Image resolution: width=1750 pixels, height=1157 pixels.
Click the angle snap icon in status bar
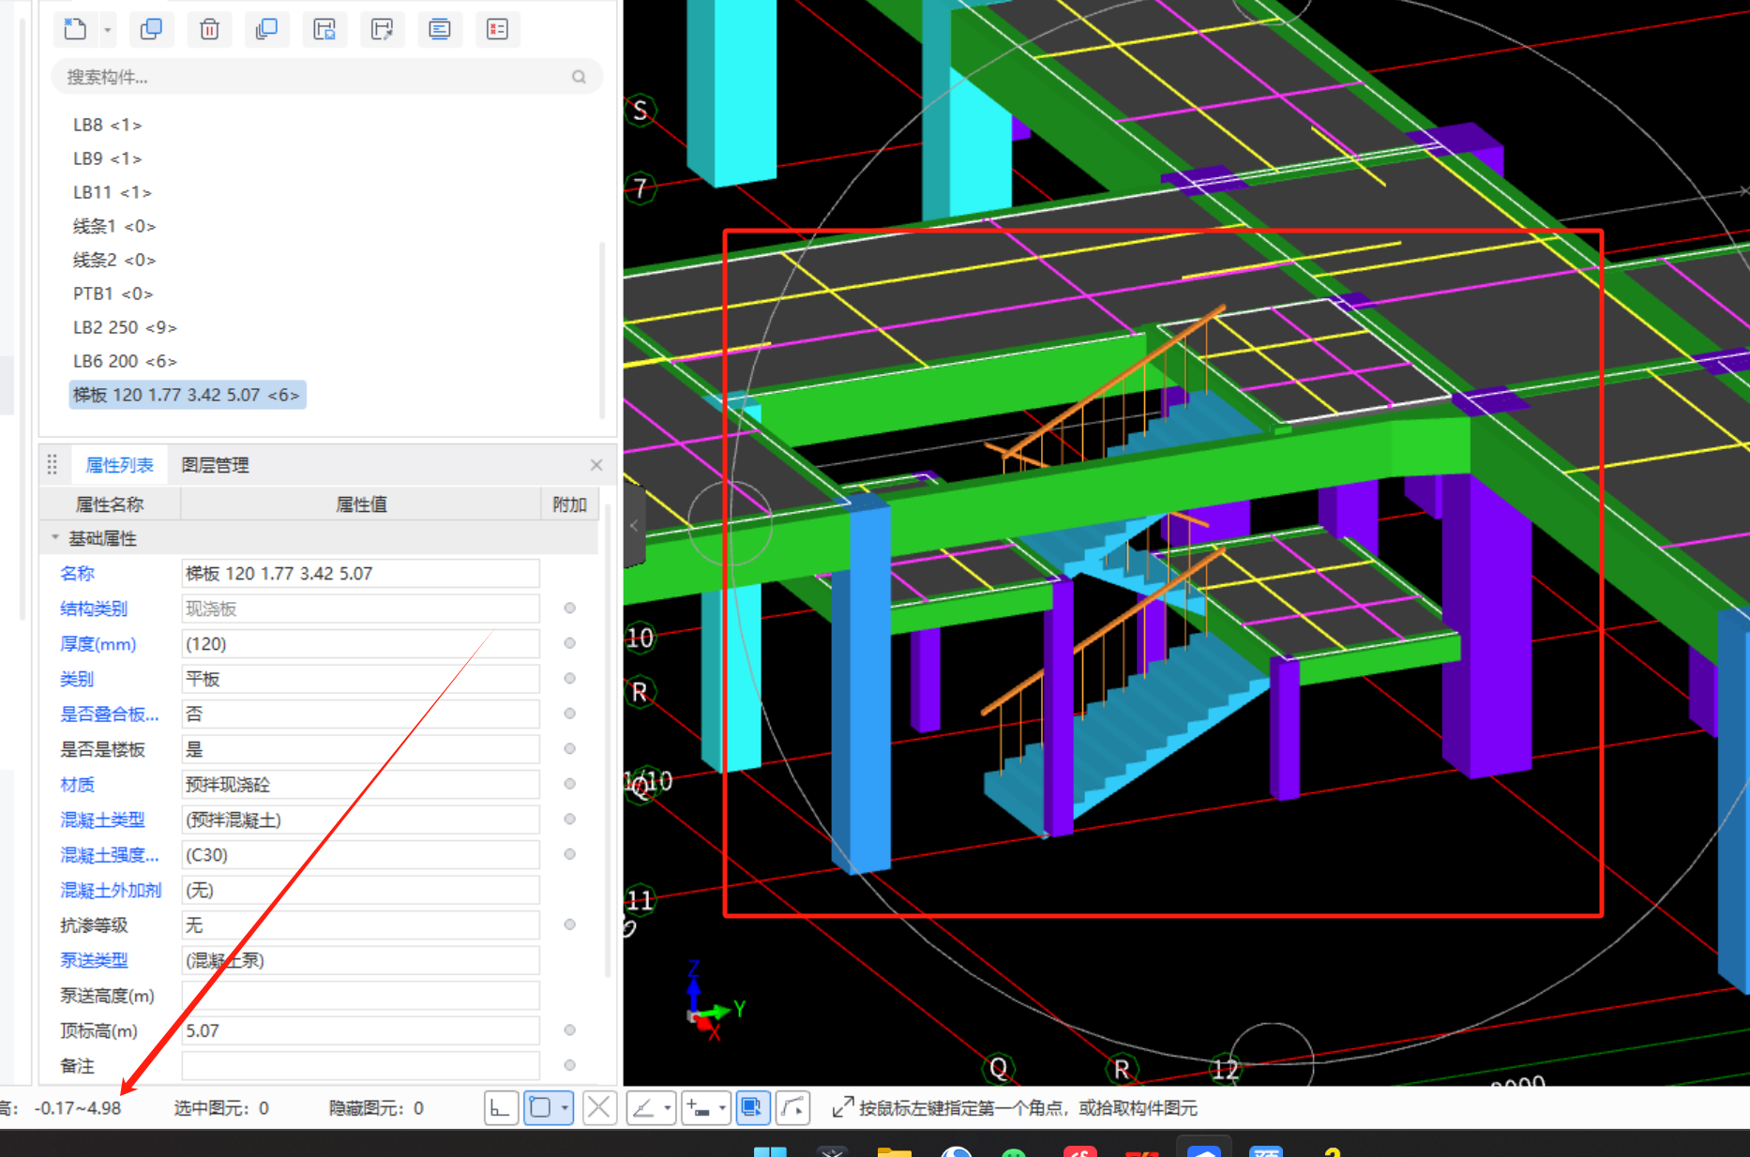[643, 1107]
